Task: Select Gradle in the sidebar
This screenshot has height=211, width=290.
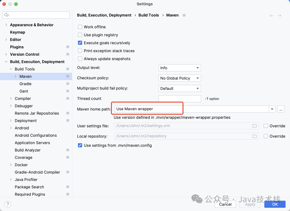Action: coord(25,84)
